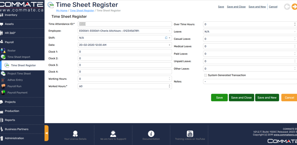
Task: Click the orange Cancel button
Action: click(289, 97)
